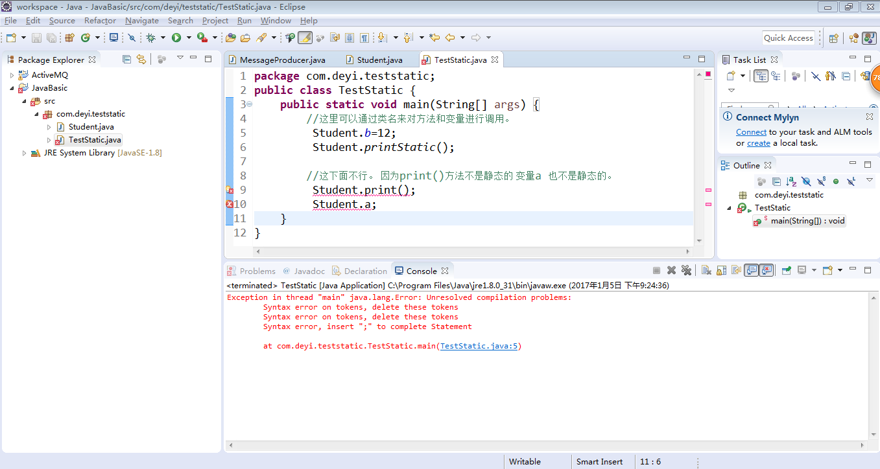This screenshot has width=880, height=469.
Task: Open a new Java class wizard
Action: click(85, 37)
